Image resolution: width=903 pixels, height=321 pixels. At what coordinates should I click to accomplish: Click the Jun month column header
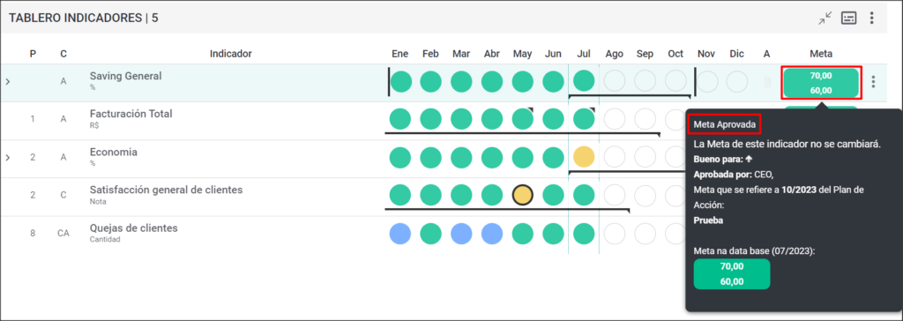click(554, 54)
